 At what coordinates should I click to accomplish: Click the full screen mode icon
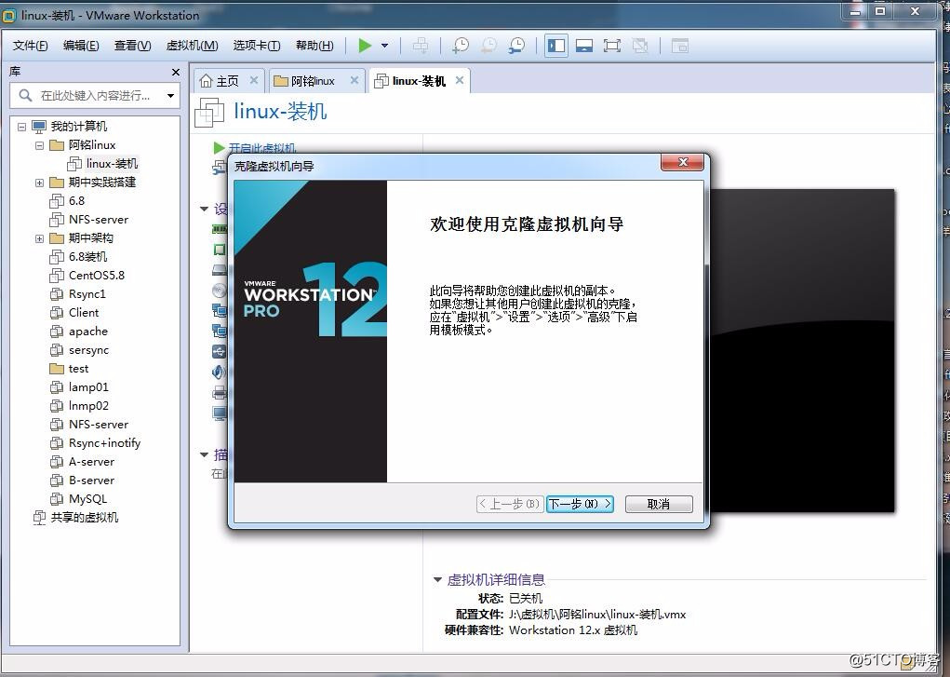(x=612, y=46)
